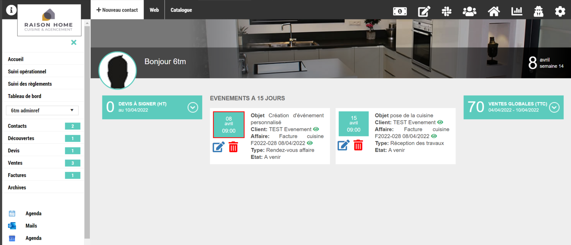Open the 6tm adminref dropdown

[42, 110]
